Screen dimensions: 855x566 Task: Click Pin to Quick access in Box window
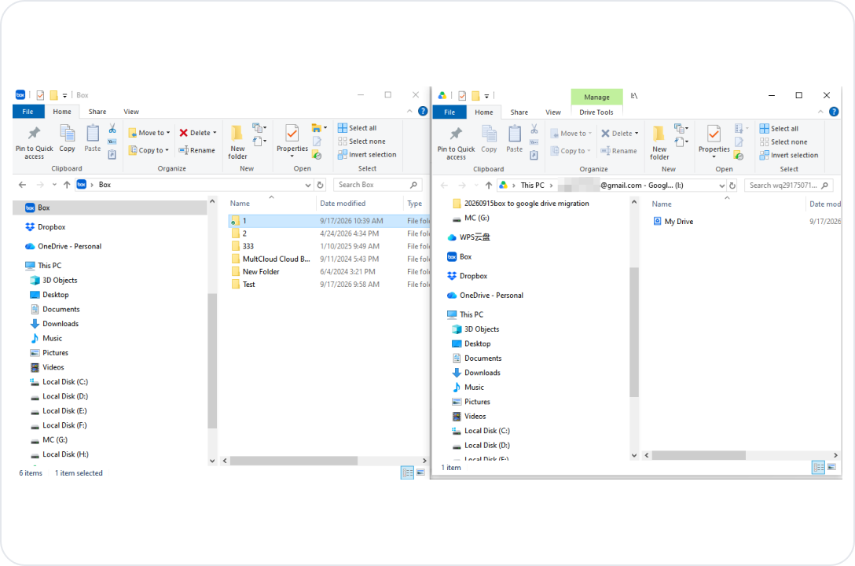(x=34, y=142)
